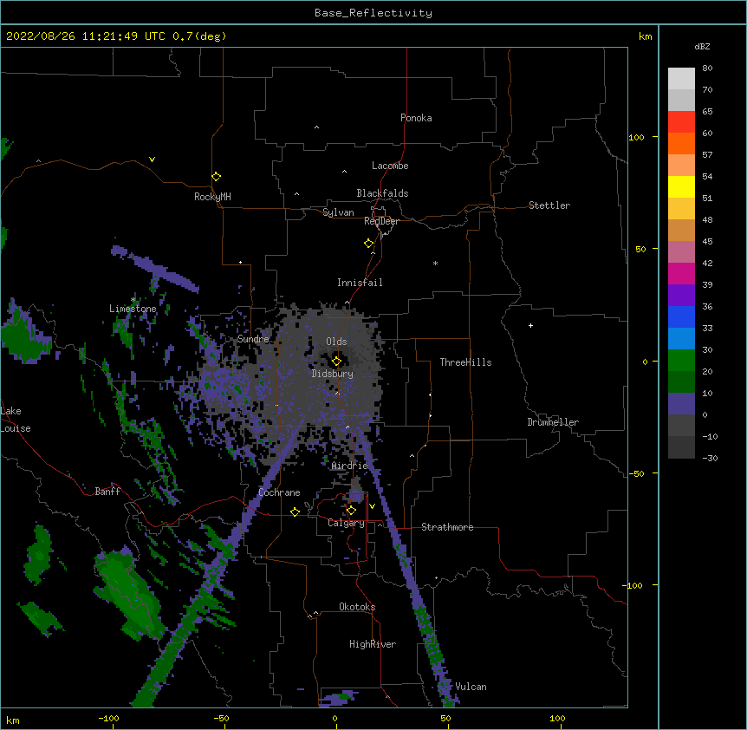Pick the yellow diamond marker below Cochrane label
The image size is (747, 730).
(x=295, y=512)
